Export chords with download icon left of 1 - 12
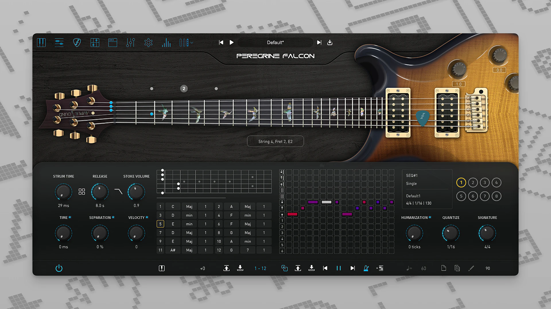Image resolution: width=551 pixels, height=309 pixels. click(x=240, y=268)
